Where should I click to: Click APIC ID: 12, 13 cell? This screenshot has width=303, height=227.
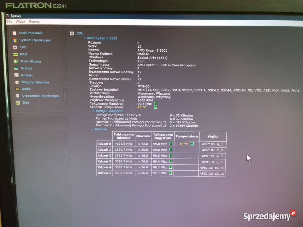click(x=212, y=173)
